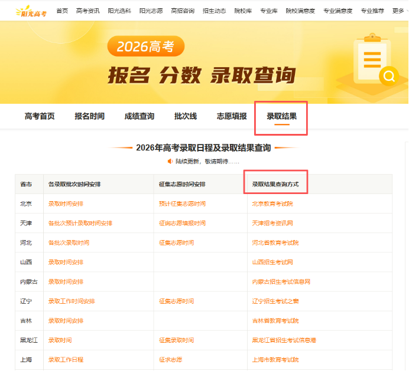The image size is (409, 371).
Task: Open 专业推荐 menu item
Action: (372, 11)
